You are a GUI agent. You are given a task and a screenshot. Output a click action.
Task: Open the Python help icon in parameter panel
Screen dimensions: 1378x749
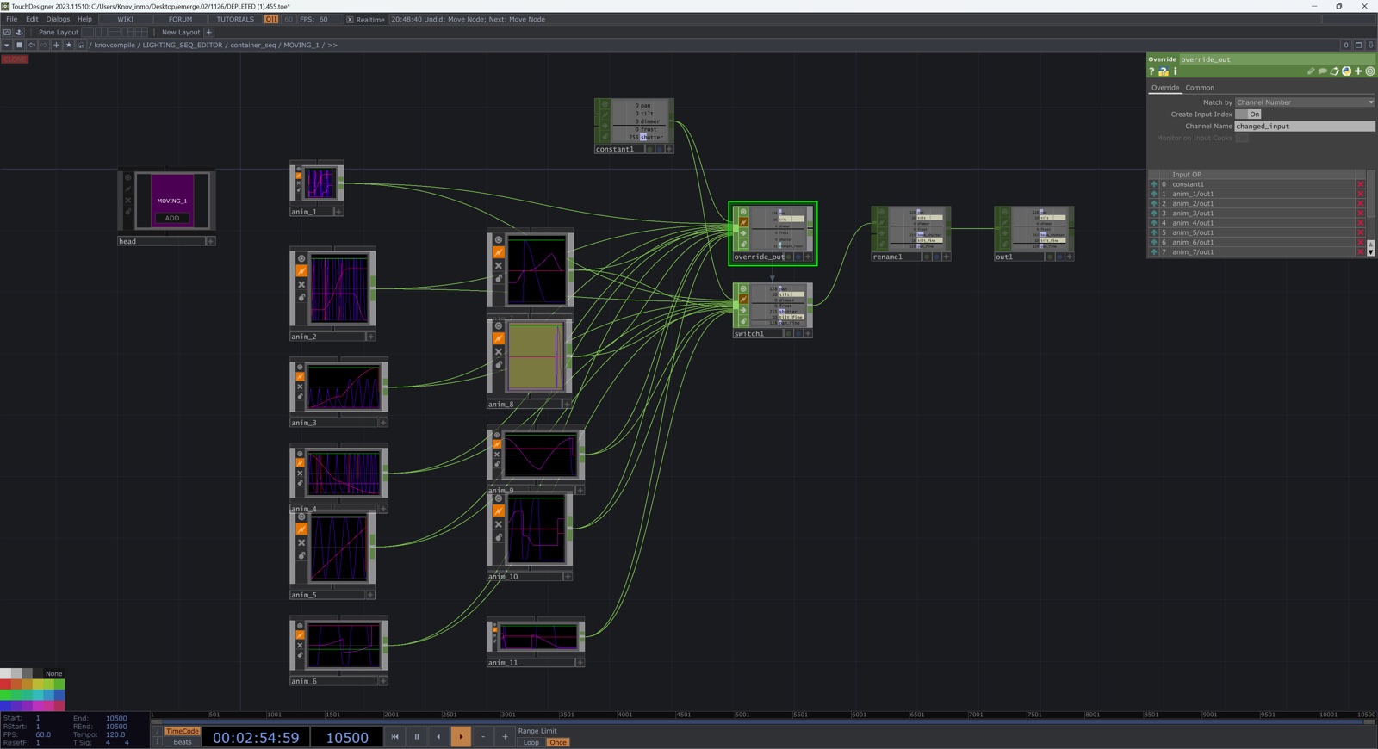coord(1164,71)
